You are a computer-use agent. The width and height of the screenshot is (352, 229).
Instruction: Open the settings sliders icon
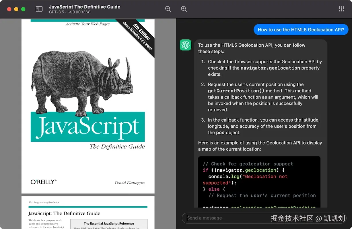(341, 9)
